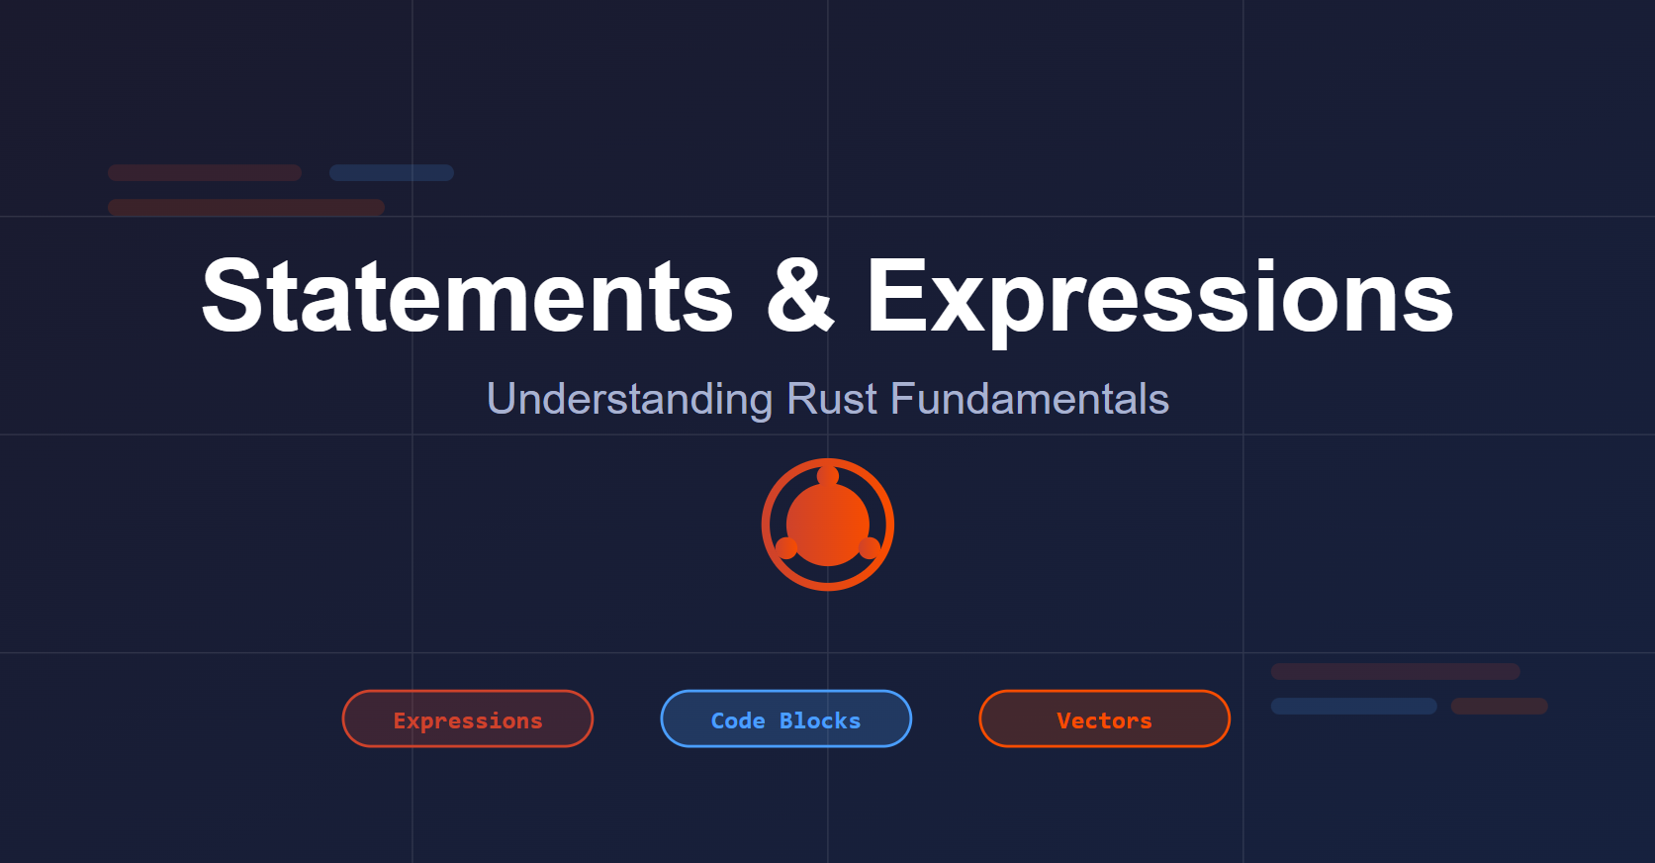The width and height of the screenshot is (1655, 863).
Task: Click the long red bar in the bottom-right decoration
Action: click(x=1395, y=672)
